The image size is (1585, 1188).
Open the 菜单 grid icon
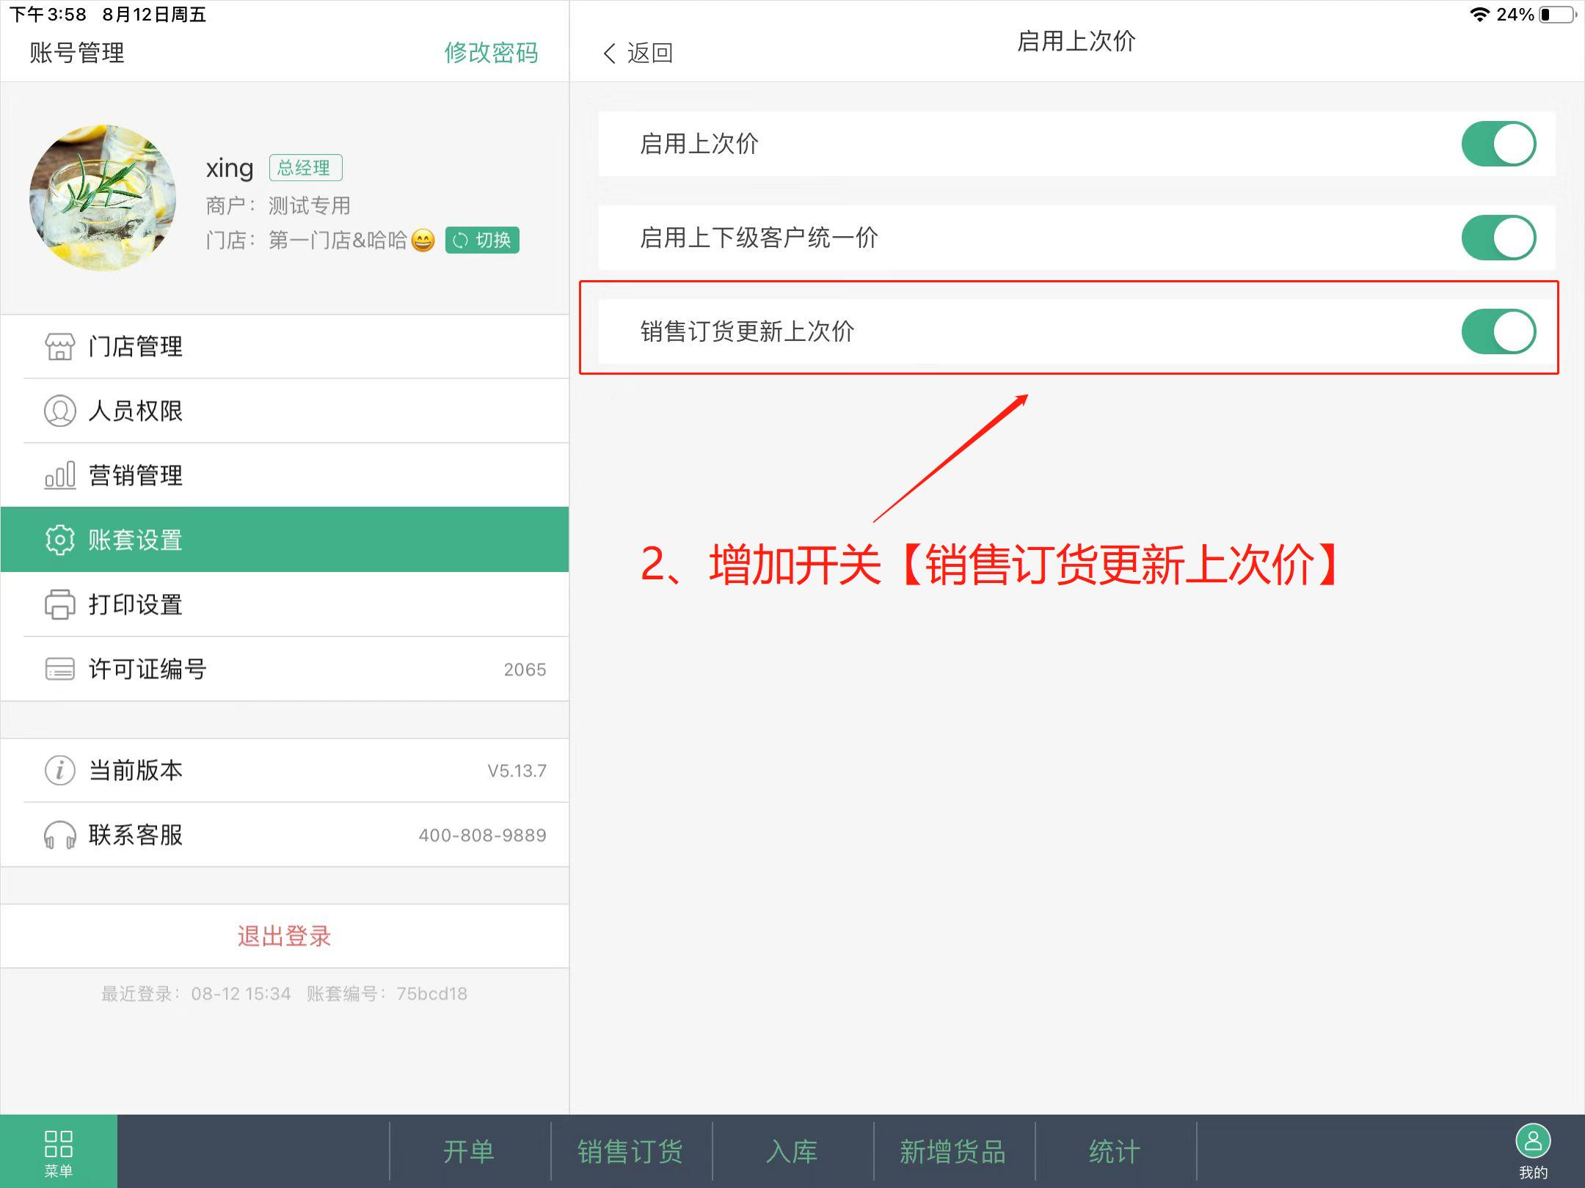pos(59,1143)
